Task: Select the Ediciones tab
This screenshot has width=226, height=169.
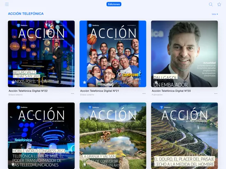Action: (114, 4)
